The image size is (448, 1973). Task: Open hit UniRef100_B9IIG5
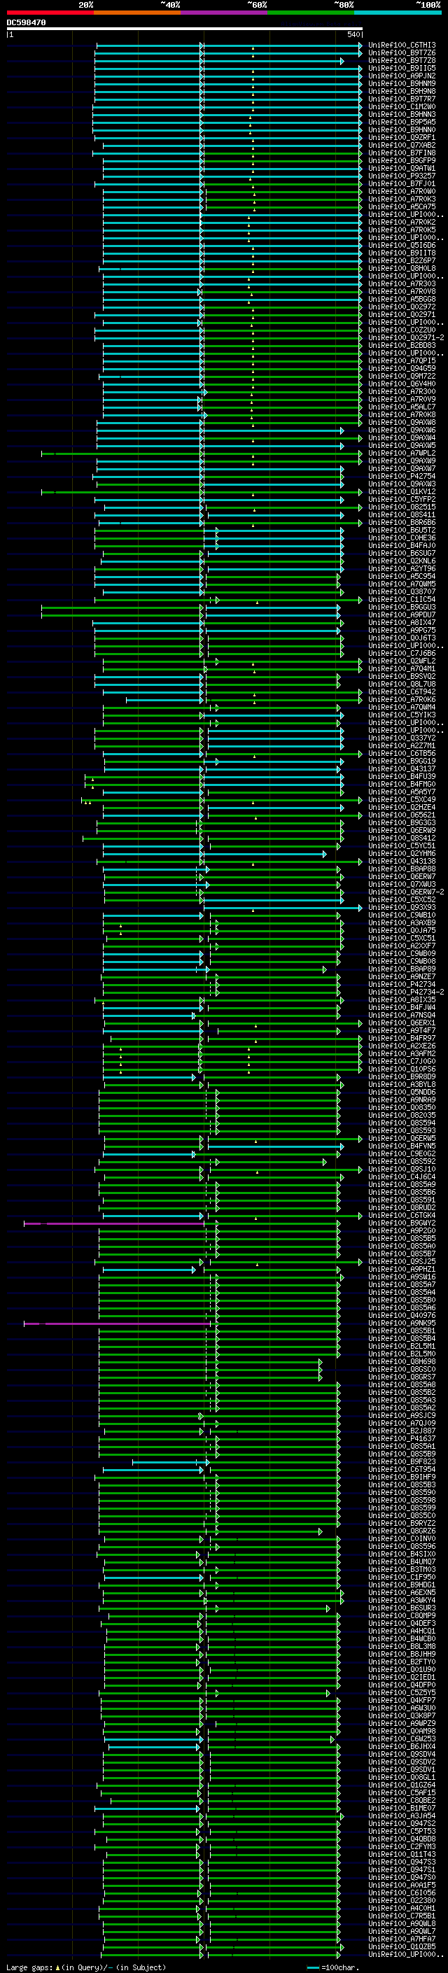point(402,68)
